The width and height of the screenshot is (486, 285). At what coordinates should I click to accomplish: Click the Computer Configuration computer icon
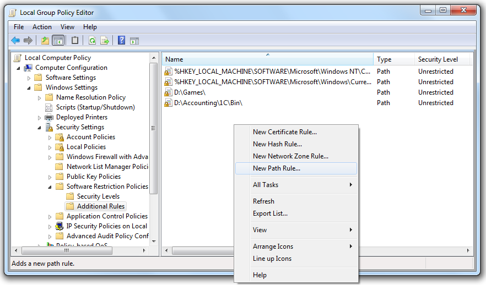(x=29, y=68)
